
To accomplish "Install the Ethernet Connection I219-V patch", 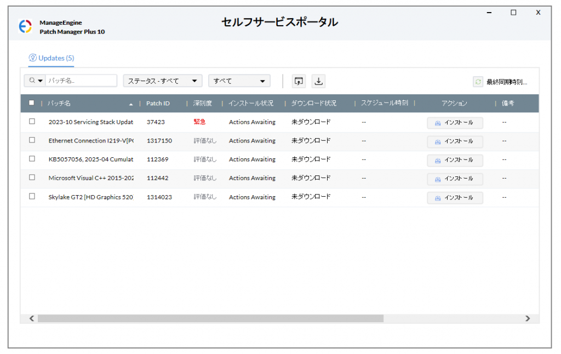I will click(455, 141).
